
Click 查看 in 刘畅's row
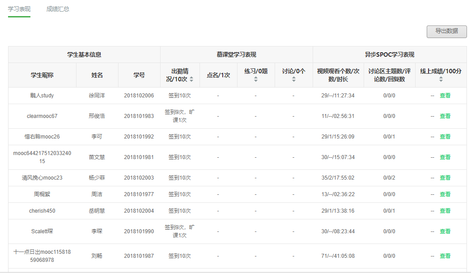[x=445, y=256]
